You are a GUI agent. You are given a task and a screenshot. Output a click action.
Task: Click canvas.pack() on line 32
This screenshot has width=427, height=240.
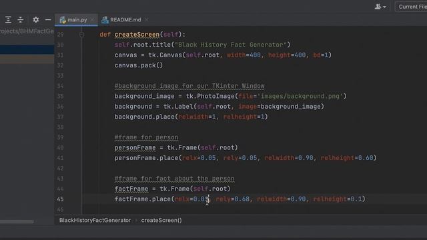pyautogui.click(x=139, y=65)
